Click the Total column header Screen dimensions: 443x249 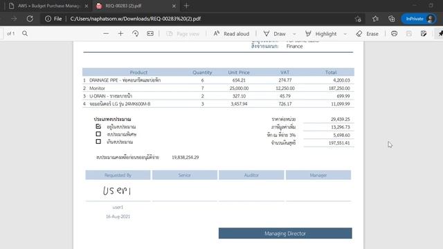[331, 73]
